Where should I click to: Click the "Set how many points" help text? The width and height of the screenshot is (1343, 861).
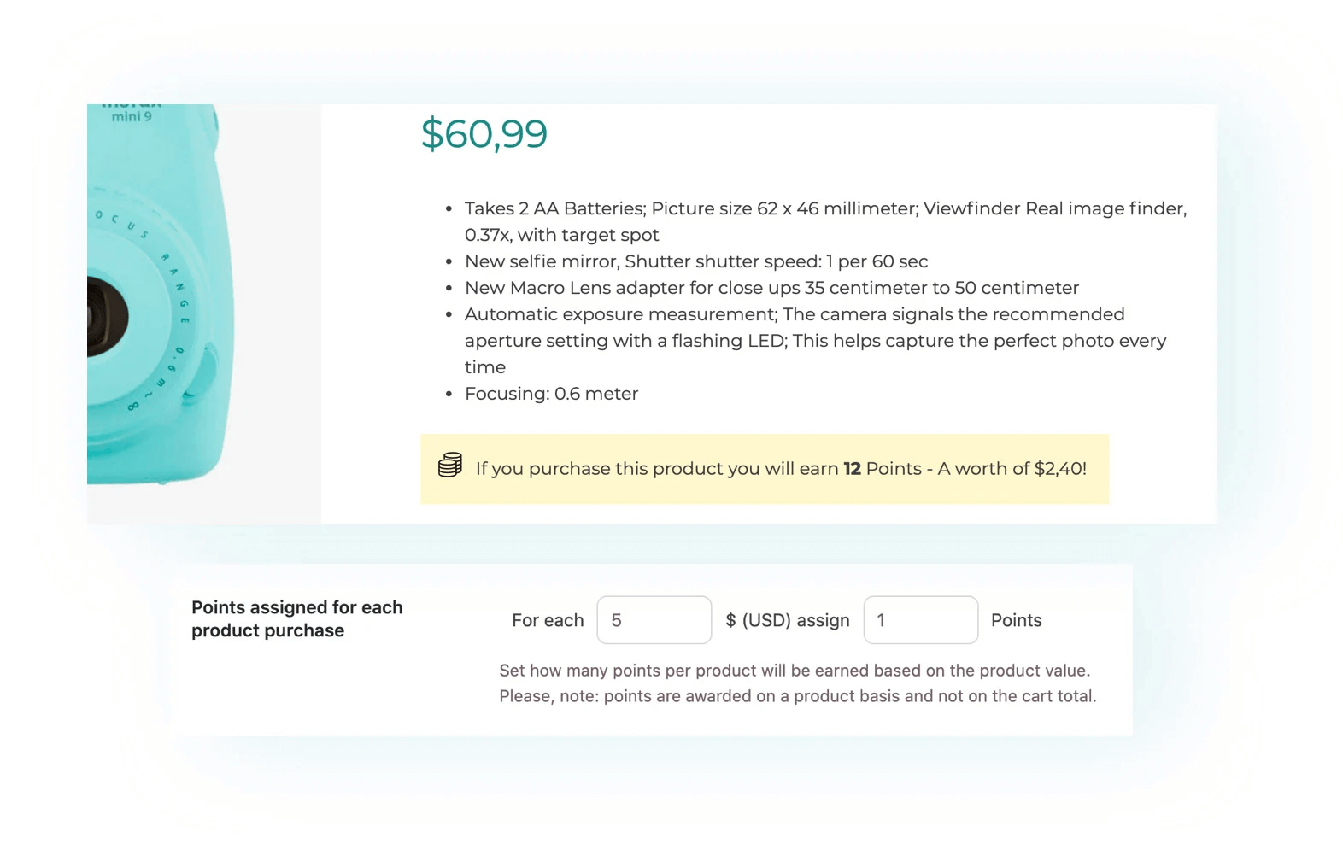(x=795, y=671)
